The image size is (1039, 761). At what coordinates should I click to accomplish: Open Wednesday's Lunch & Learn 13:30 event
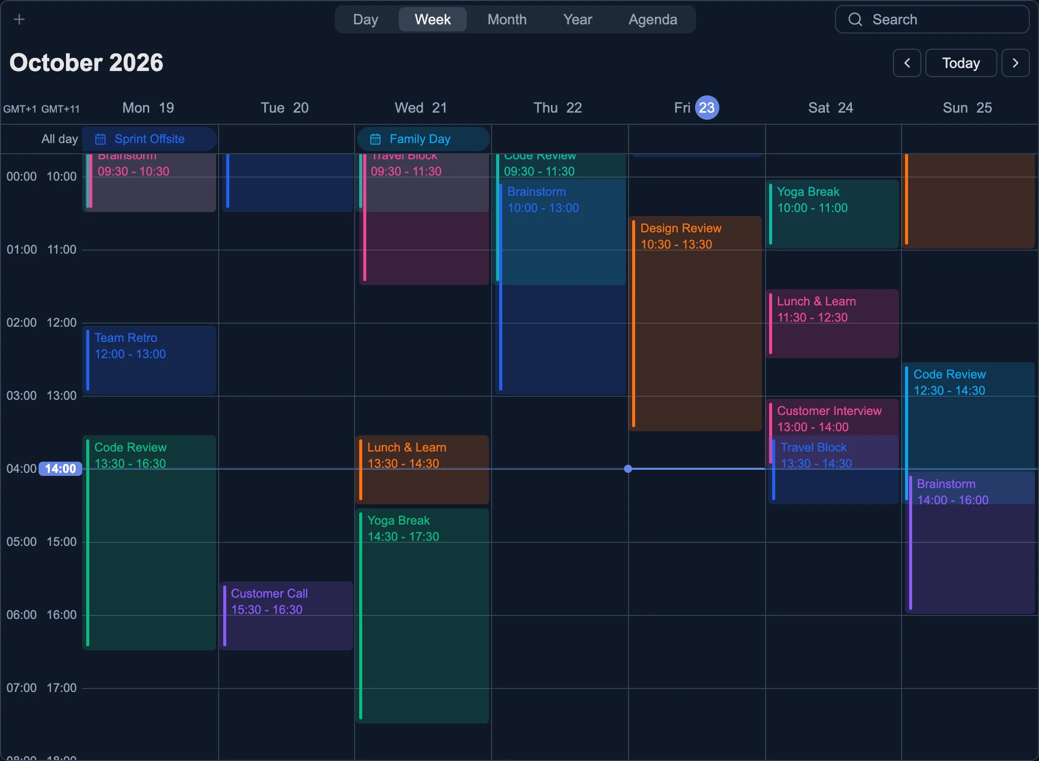423,470
